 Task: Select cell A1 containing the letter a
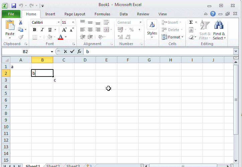click(21, 66)
